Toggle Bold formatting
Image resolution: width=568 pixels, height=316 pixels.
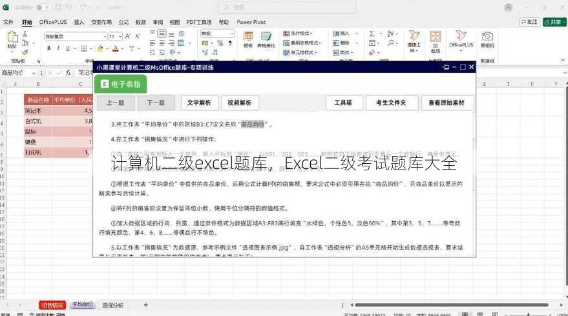(49, 48)
